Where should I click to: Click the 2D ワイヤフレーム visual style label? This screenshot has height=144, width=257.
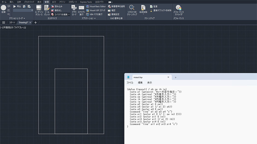pyautogui.click(x=18, y=27)
